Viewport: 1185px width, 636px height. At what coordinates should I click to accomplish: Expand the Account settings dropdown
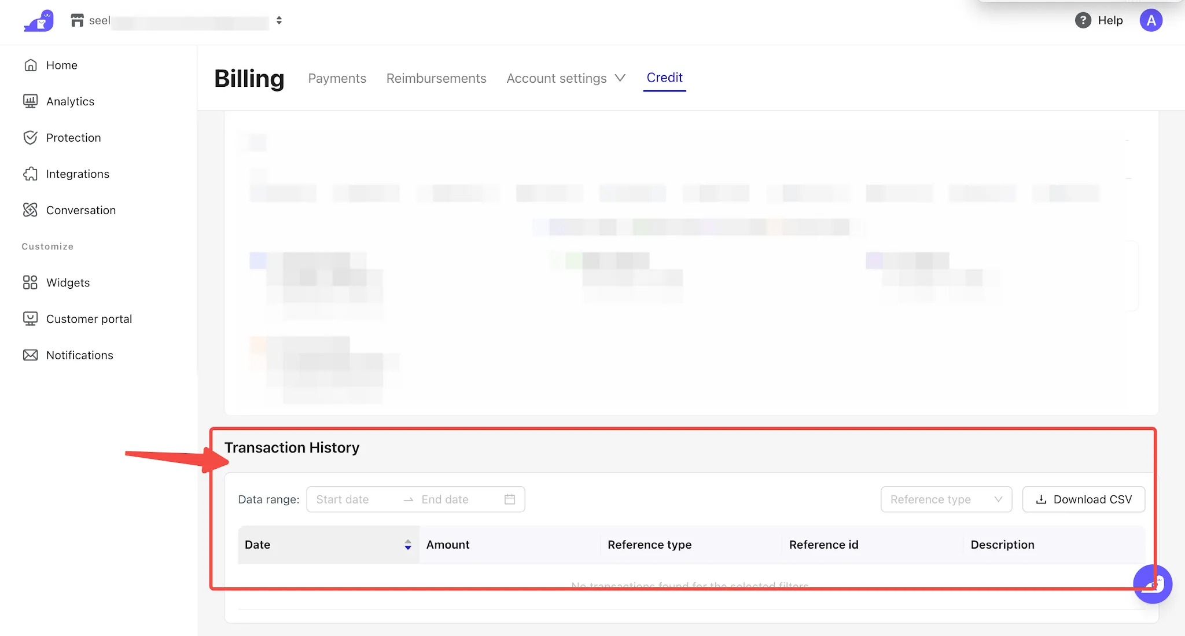(566, 78)
